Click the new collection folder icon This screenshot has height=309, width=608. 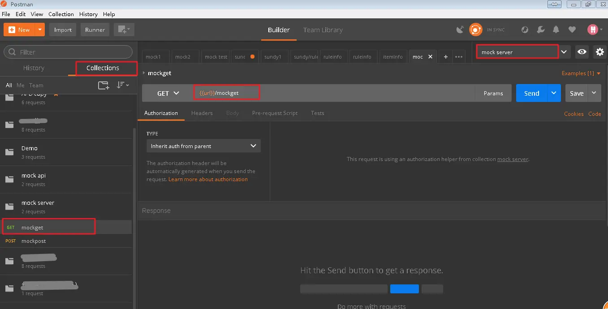click(103, 85)
